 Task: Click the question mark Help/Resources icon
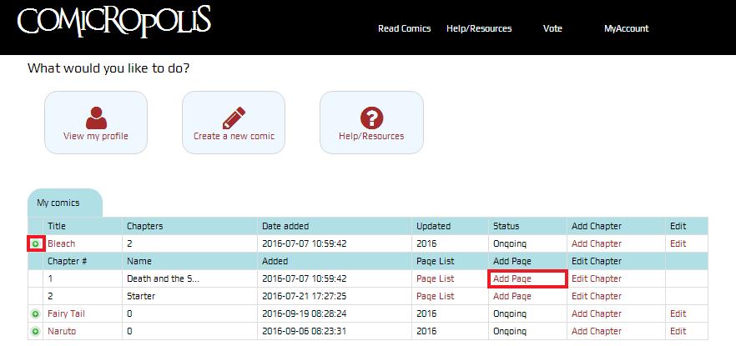pyautogui.click(x=372, y=118)
